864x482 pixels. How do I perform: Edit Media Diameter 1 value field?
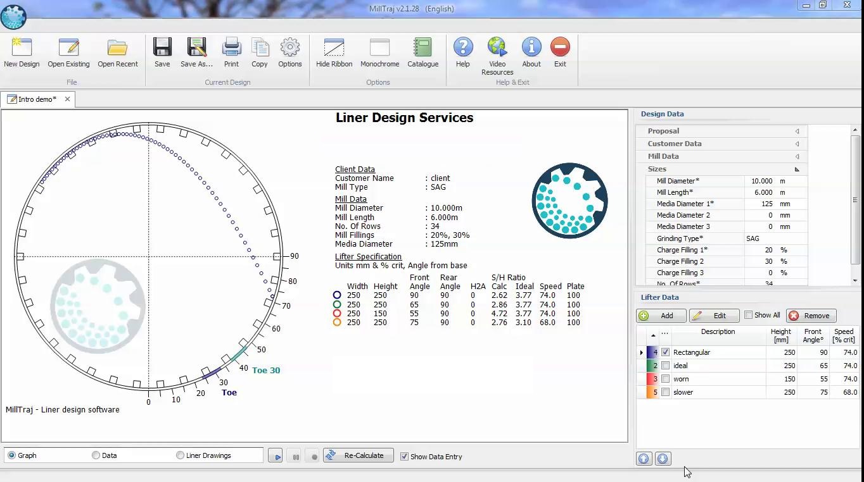click(775, 204)
